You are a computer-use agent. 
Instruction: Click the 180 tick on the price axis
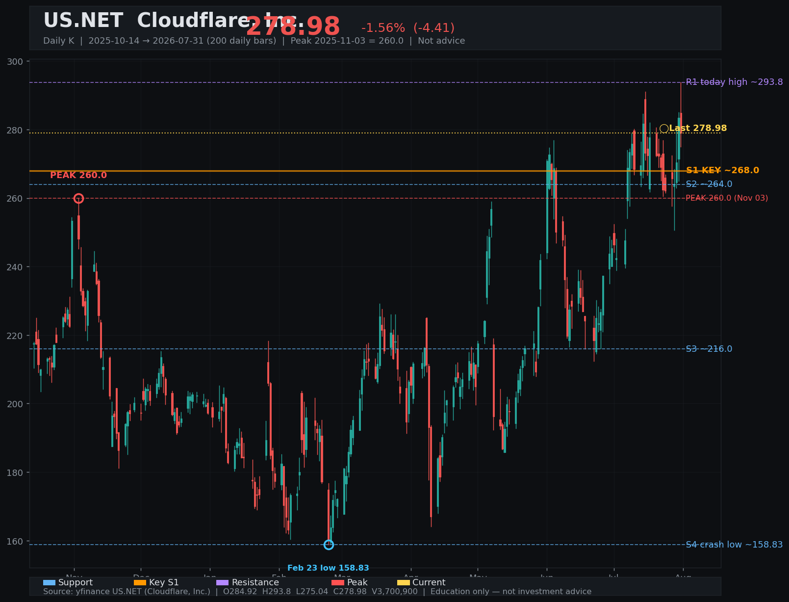(x=16, y=473)
